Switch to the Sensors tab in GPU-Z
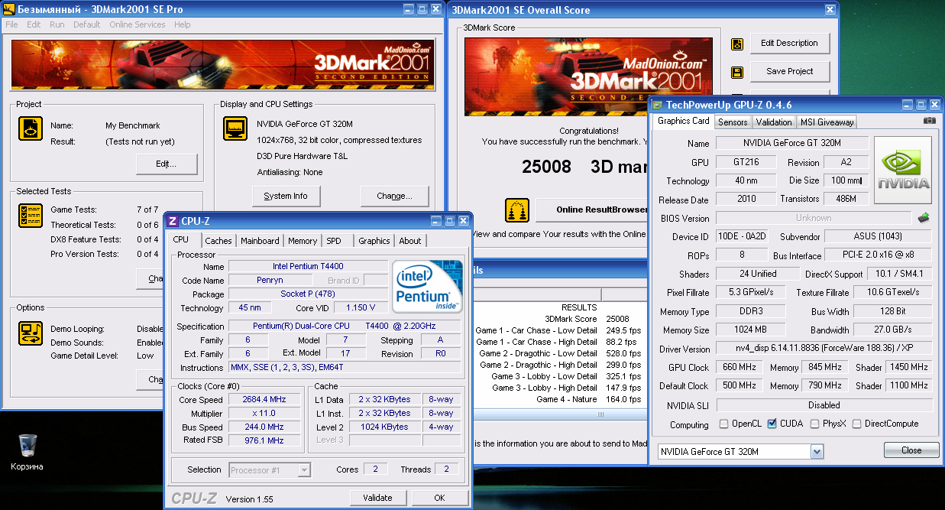Screen dimensions: 945x510 tap(733, 122)
